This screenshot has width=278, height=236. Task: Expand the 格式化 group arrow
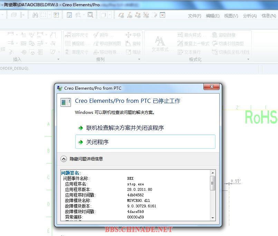coord(248,59)
